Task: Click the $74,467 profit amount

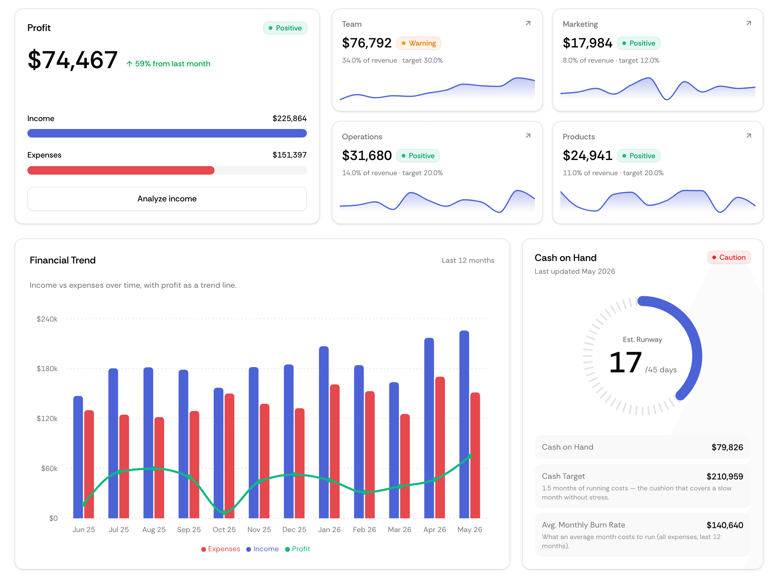Action: click(72, 60)
